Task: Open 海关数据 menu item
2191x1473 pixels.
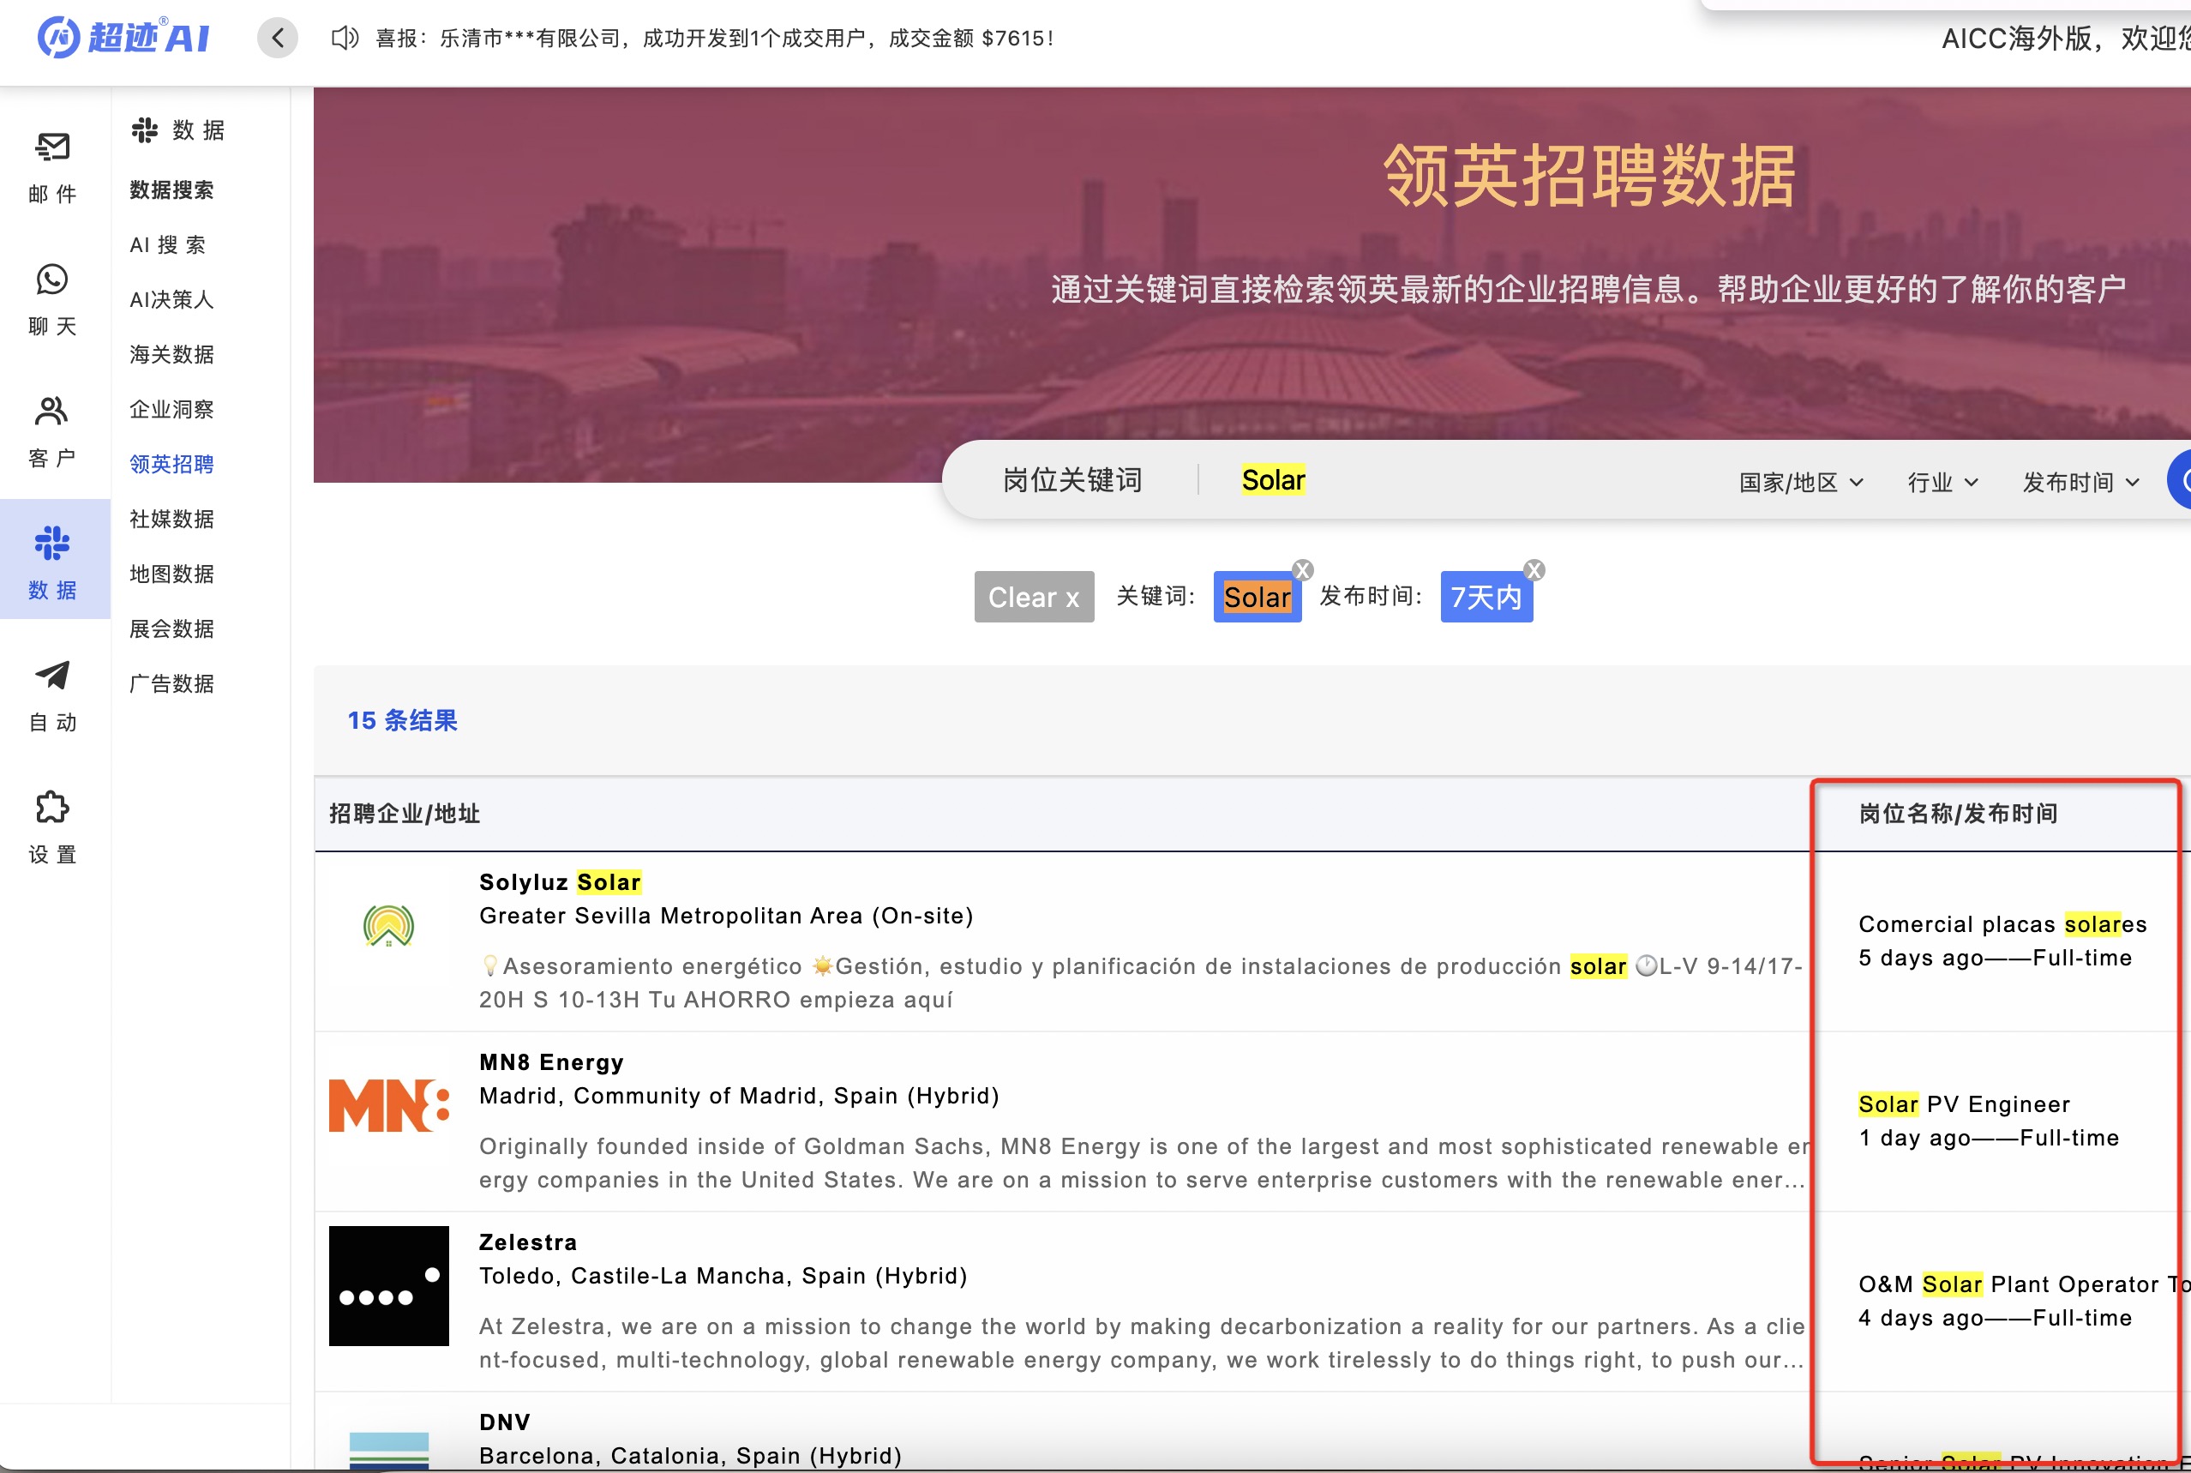Action: tap(171, 355)
